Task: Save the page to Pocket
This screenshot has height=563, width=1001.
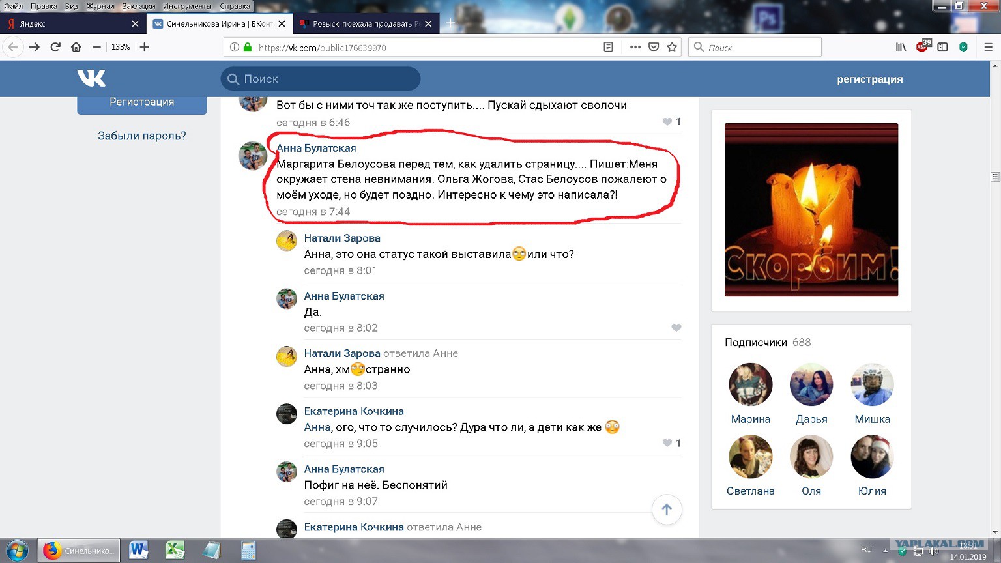Action: [654, 47]
